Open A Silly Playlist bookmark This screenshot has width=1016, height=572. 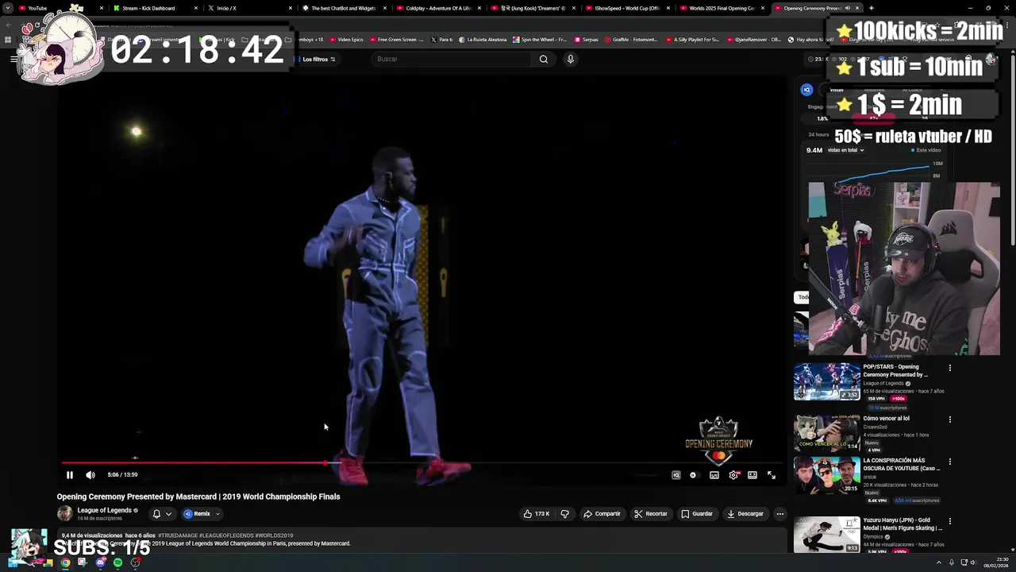[693, 40]
